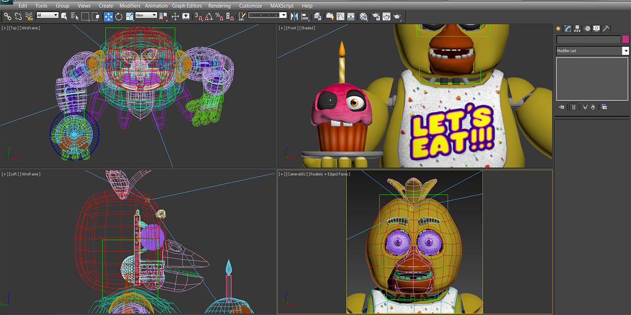This screenshot has width=631, height=315.
Task: Click the pink object color swatch
Action: pos(626,39)
